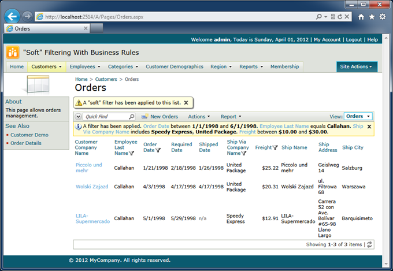The image size is (393, 271).
Task: Click the Quick Find magnifier icon
Action: 132,117
